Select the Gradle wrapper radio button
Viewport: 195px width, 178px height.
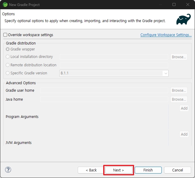coord(7,49)
